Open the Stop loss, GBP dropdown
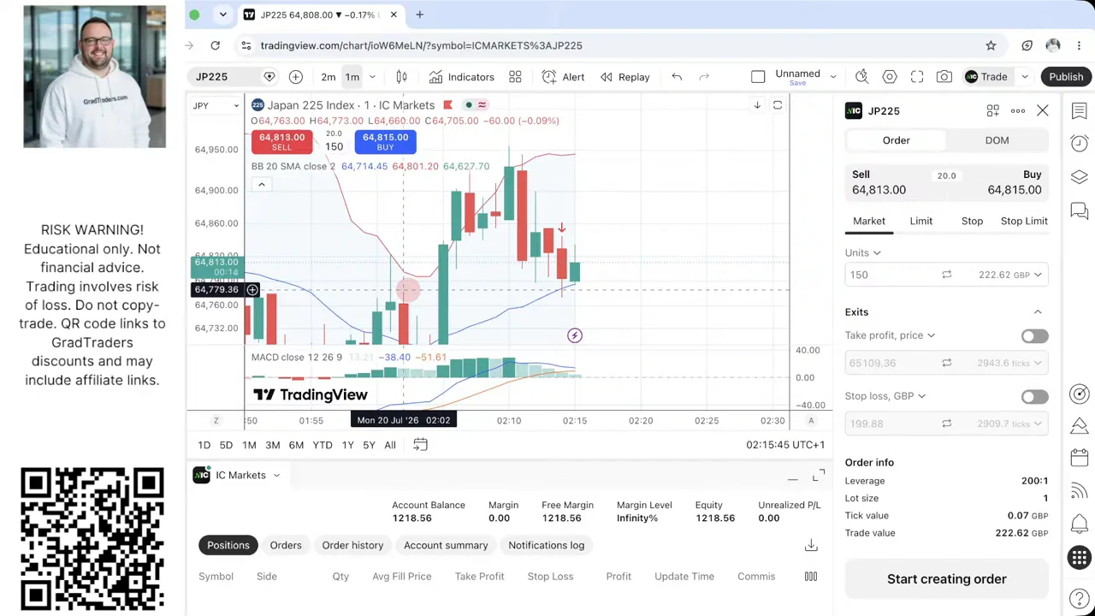 (x=885, y=396)
